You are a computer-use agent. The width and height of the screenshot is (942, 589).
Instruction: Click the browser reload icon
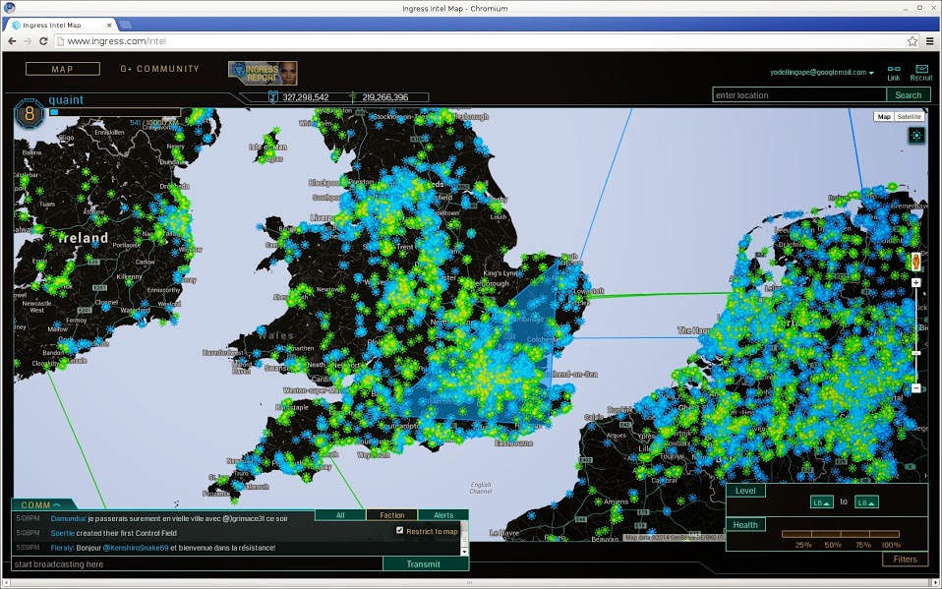point(43,41)
